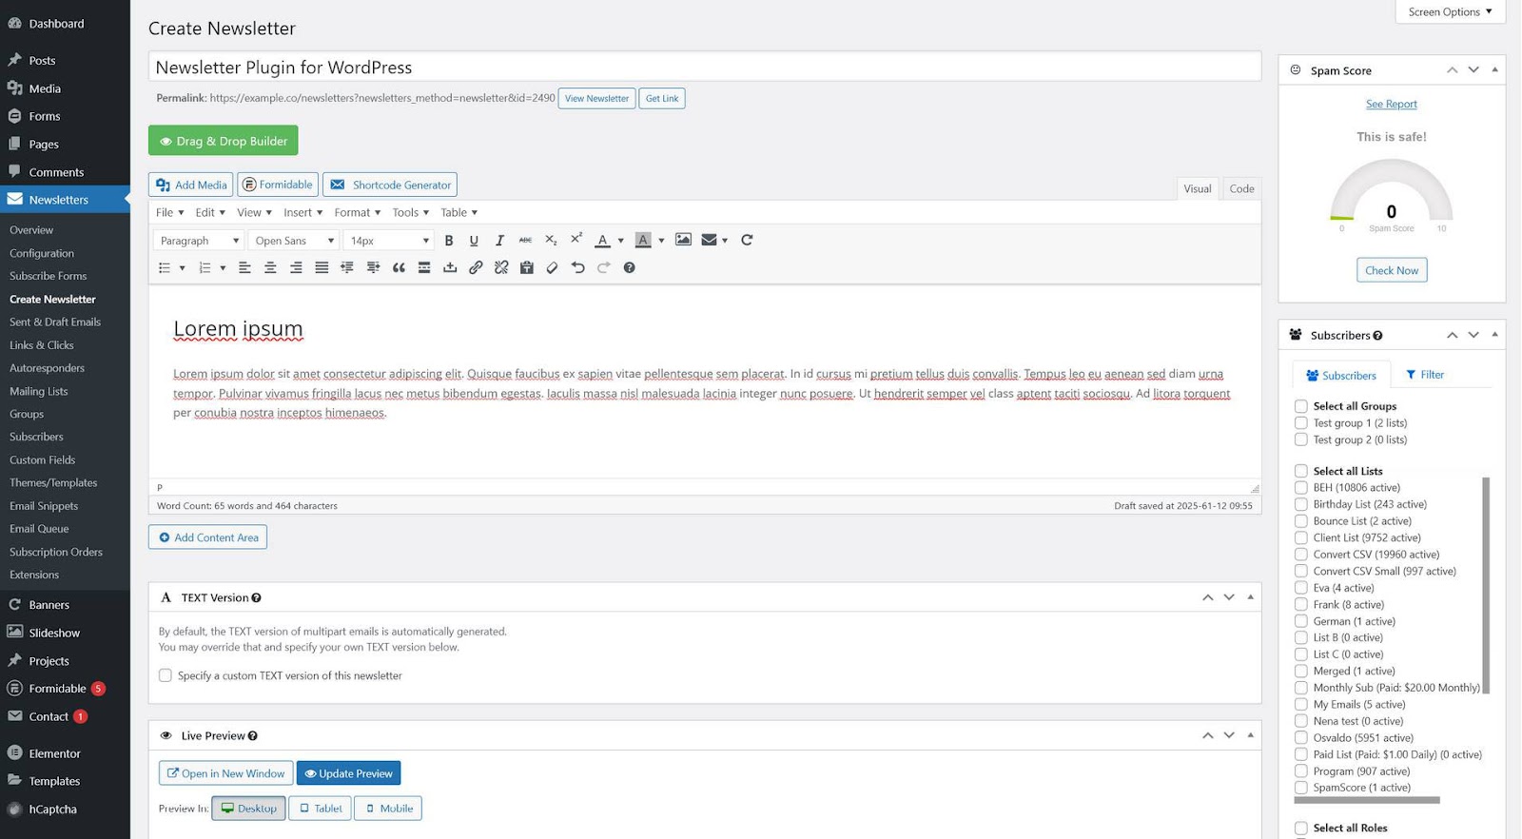Tick Select all Lists checkbox
Viewport: 1522px width, 839px height.
(x=1301, y=471)
